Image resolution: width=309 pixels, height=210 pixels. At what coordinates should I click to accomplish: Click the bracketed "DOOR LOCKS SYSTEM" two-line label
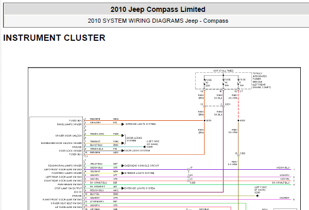pyautogui.click(x=134, y=139)
